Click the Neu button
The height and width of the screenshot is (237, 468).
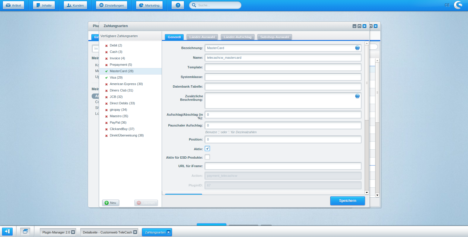coord(111,203)
